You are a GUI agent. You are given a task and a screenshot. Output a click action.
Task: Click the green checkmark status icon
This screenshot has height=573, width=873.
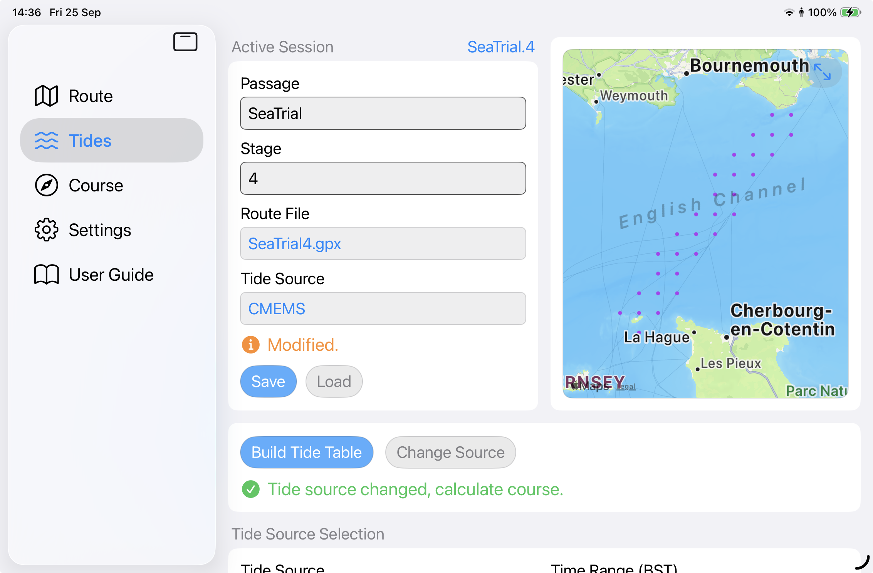coord(251,489)
